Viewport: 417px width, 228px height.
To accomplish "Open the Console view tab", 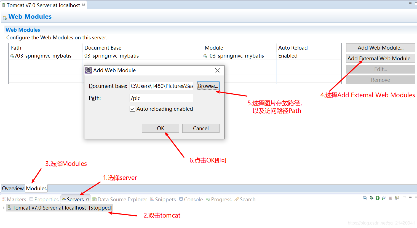I will (191, 199).
